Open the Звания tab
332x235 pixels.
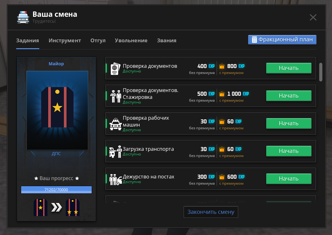click(166, 41)
